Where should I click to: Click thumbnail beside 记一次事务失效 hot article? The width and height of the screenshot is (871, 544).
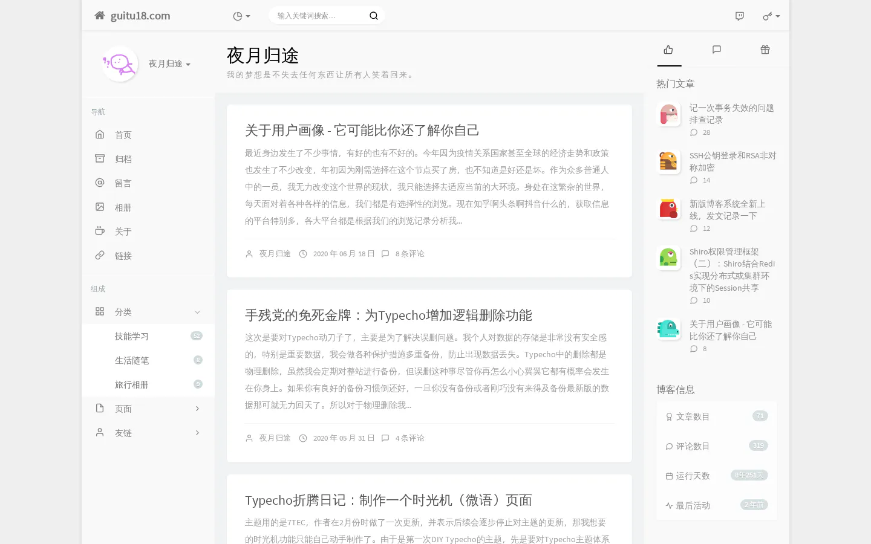coord(668,114)
